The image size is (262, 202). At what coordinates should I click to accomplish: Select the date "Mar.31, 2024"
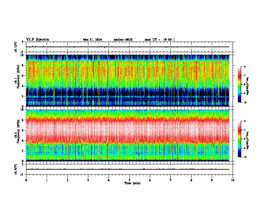pos(92,40)
